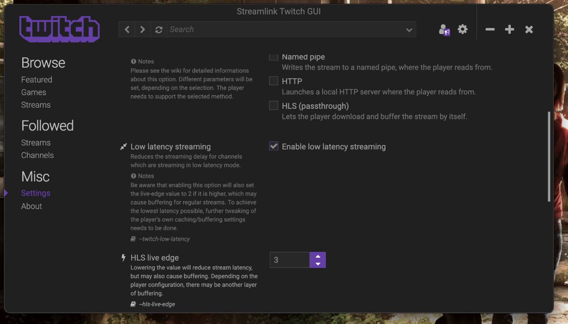Click inside the HLS live edge number field
This screenshot has height=324, width=568.
[x=289, y=259]
